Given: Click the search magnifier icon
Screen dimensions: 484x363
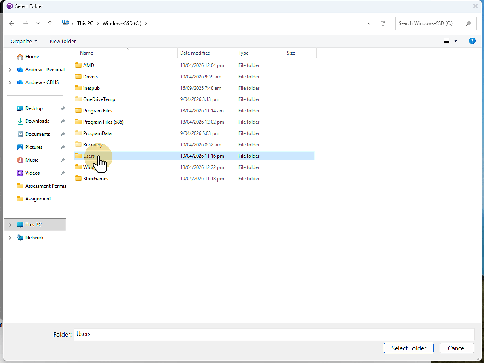Looking at the screenshot, I should point(469,23).
